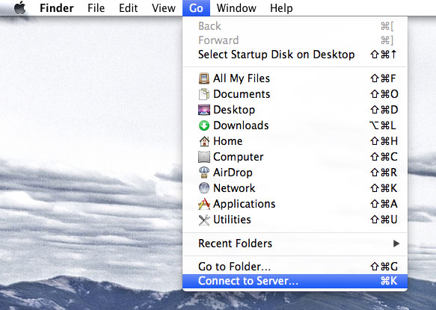436x310 pixels.
Task: Open the Recent Folders submenu
Action: tap(295, 244)
